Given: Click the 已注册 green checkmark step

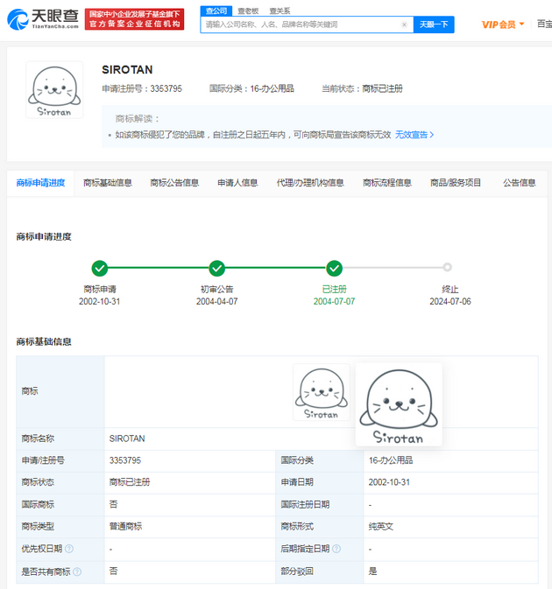Looking at the screenshot, I should (x=334, y=268).
